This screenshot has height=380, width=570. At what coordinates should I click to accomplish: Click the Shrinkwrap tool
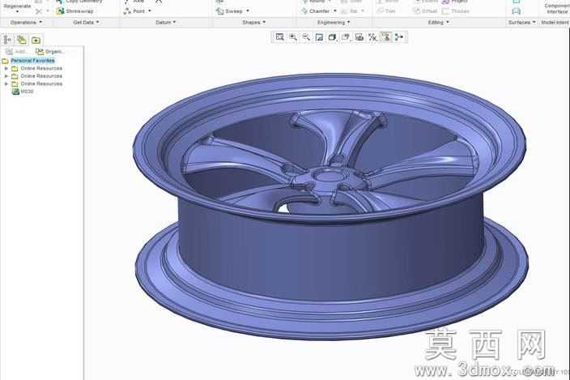74,11
